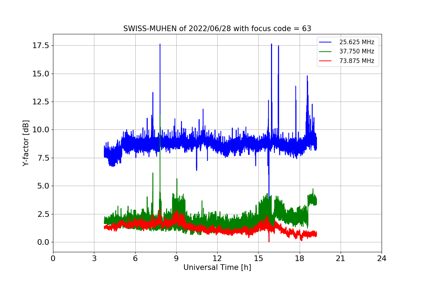Click the 9 x-axis tick label

tap(176, 259)
